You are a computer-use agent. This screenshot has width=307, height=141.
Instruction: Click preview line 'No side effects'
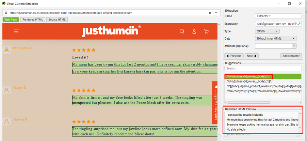click(236, 129)
